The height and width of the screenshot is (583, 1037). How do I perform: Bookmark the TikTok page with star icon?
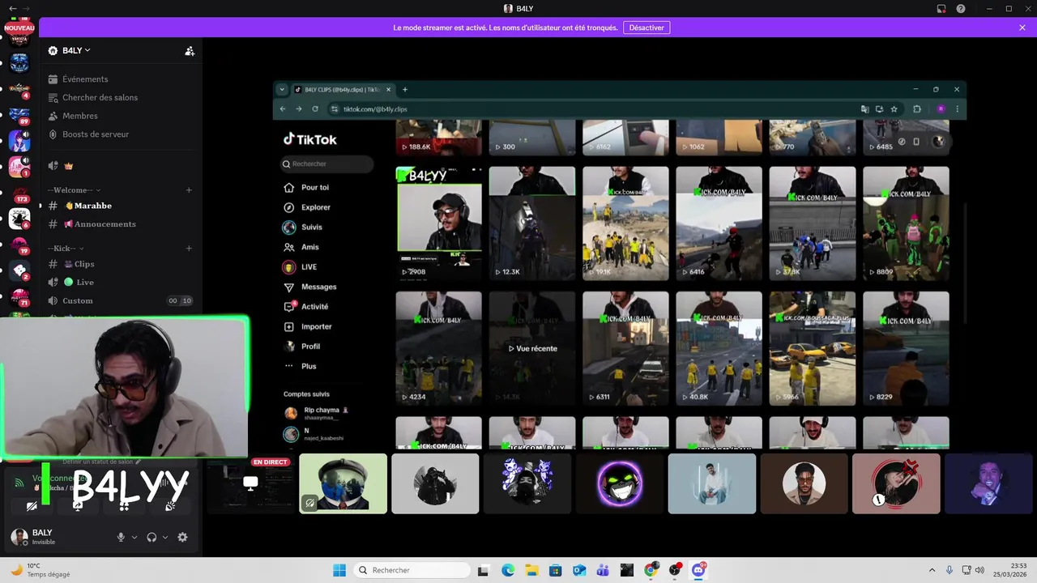click(x=894, y=109)
